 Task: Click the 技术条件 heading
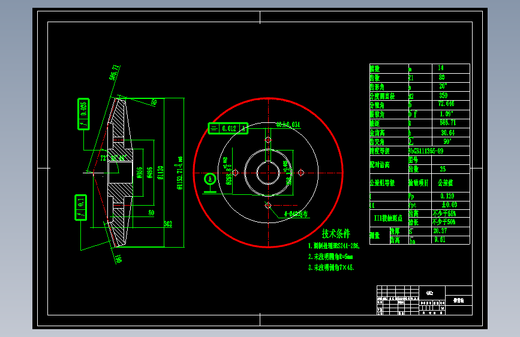click(x=336, y=233)
